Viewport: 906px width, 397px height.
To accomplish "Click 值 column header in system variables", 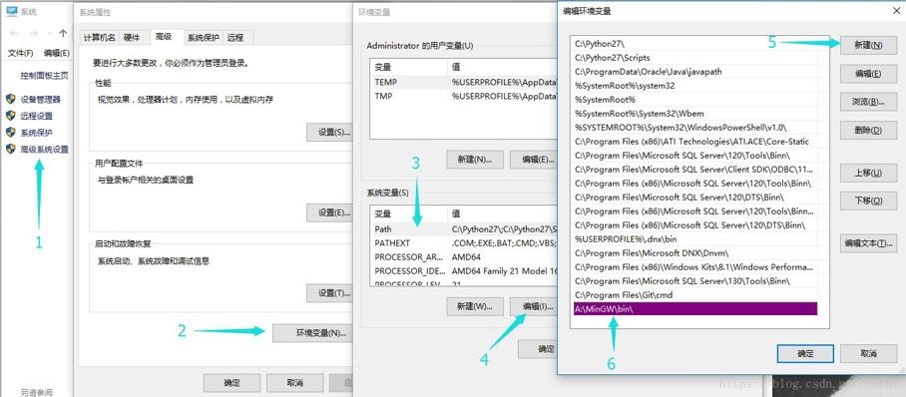I will pos(502,213).
